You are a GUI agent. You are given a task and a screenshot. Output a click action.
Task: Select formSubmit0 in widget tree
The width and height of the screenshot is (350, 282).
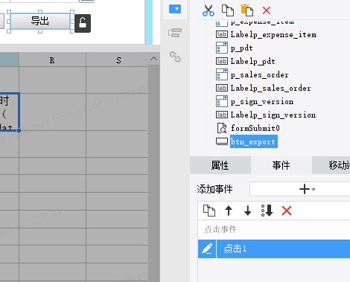pos(255,128)
